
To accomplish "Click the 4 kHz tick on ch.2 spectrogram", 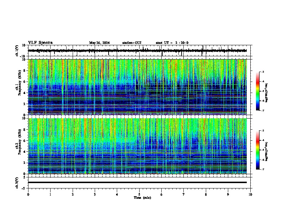I will [25, 152].
